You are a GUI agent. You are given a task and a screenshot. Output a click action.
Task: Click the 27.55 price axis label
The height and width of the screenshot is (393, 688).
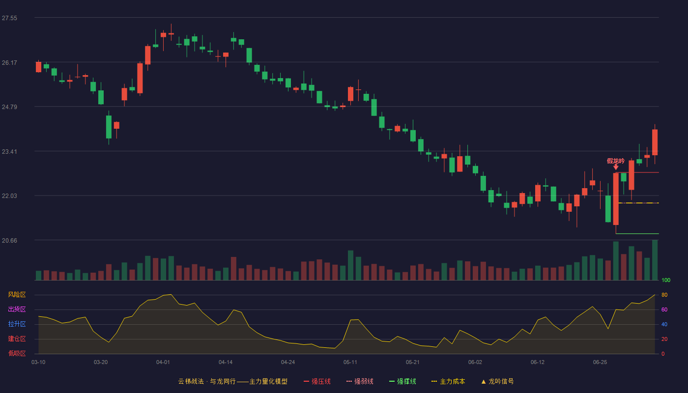9,18
